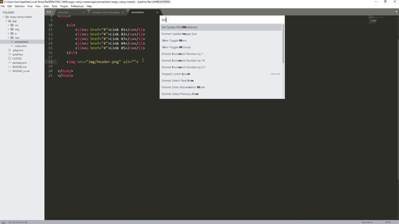Click the command palette search input
Image resolution: width=399 pixels, height=224 pixels.
tap(222, 20)
